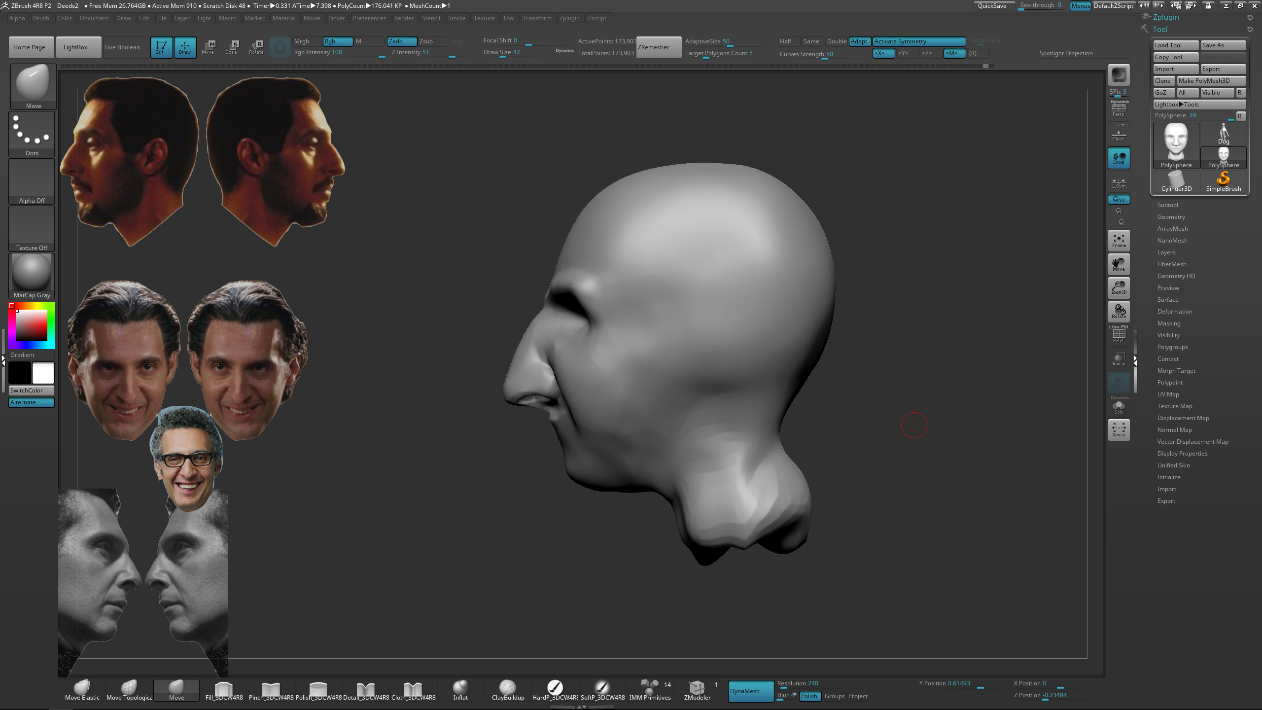Open the Stroke menu

click(456, 18)
